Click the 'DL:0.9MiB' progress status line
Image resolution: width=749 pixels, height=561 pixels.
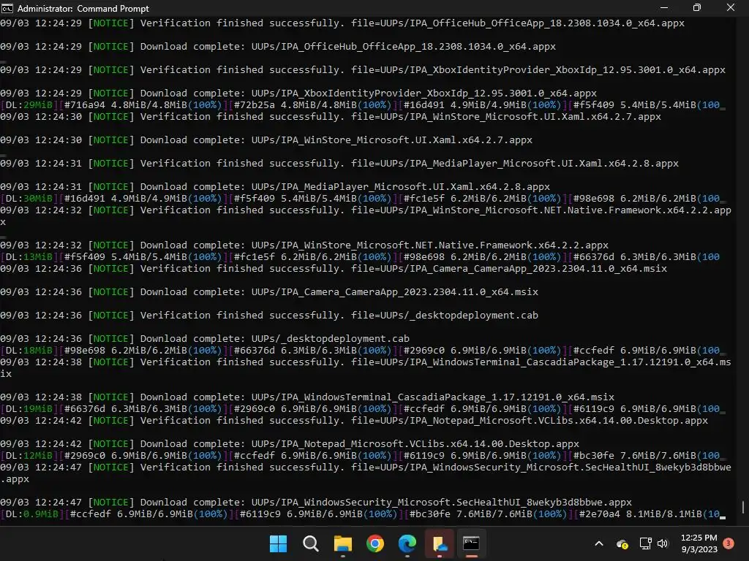363,514
